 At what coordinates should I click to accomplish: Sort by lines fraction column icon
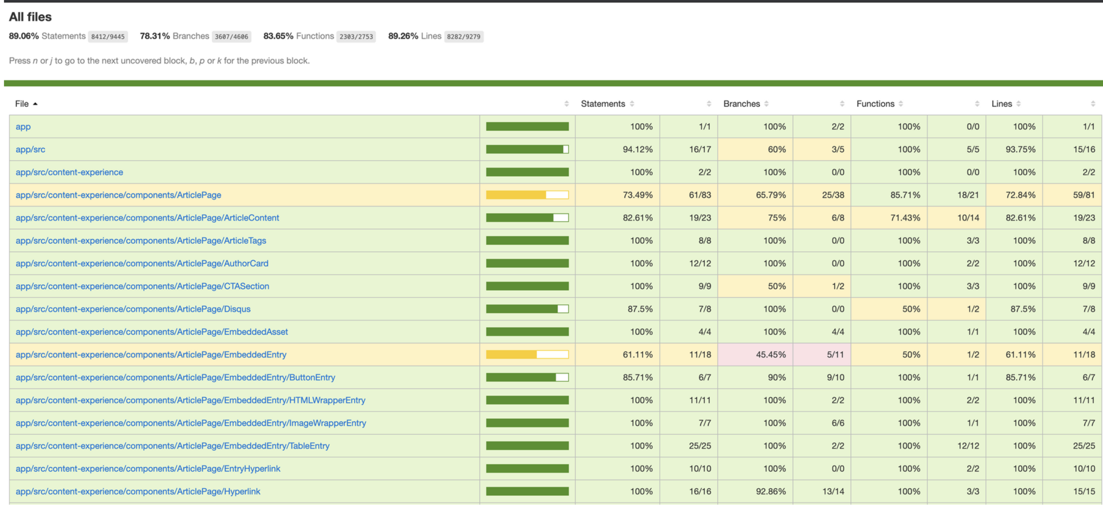click(x=1093, y=104)
